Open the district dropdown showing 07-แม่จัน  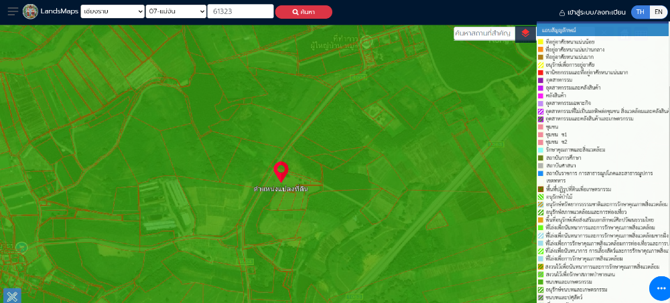(x=176, y=11)
